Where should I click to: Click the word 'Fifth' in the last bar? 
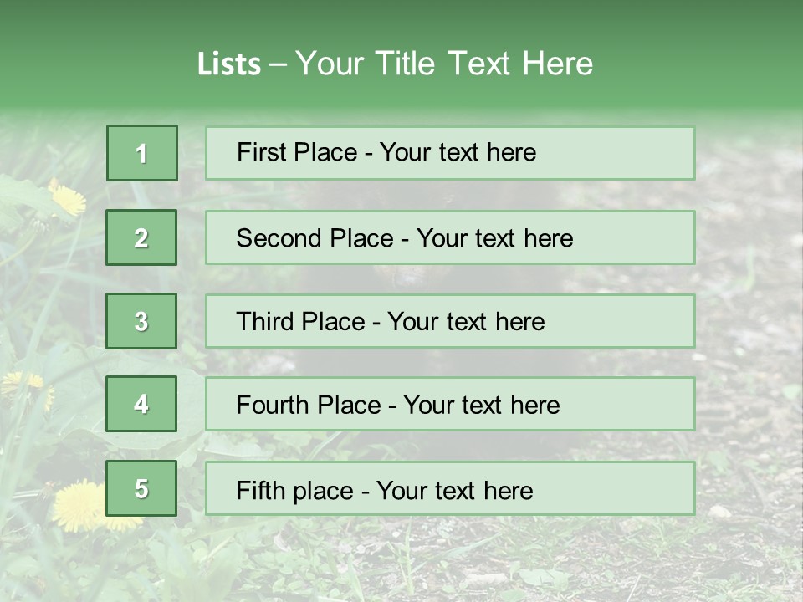click(260, 491)
